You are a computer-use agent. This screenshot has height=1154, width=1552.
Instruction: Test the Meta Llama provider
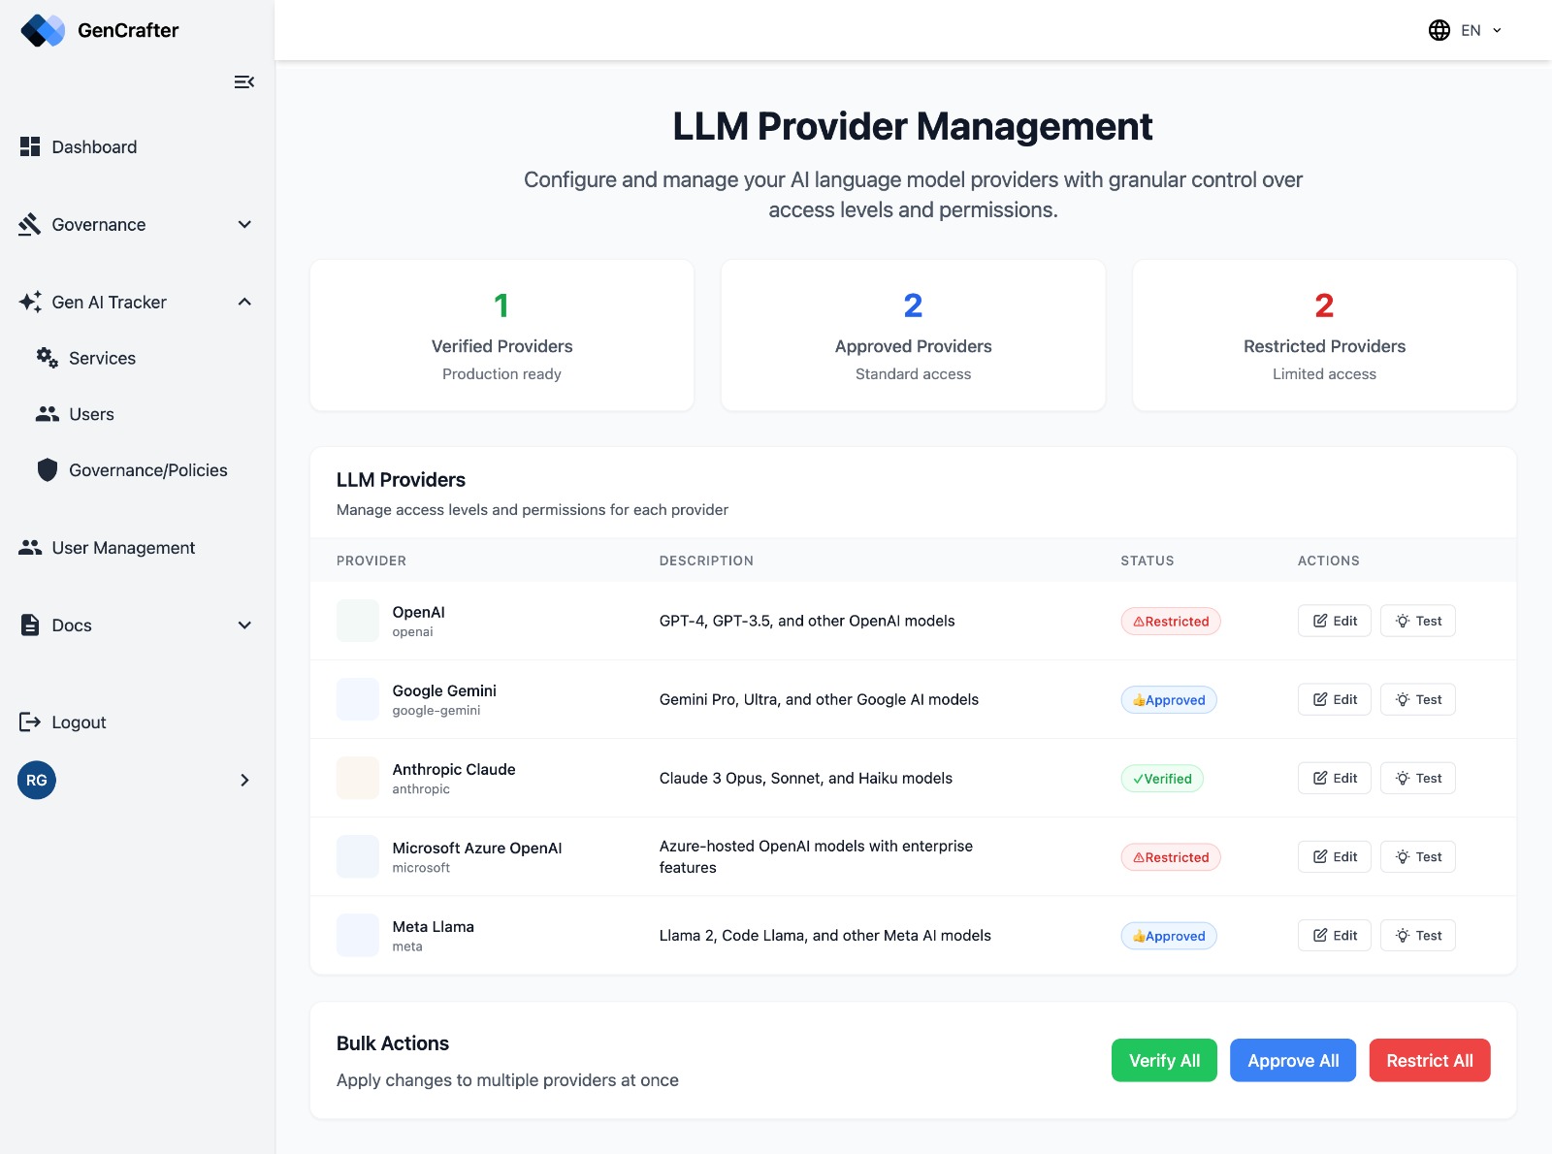[x=1418, y=935]
